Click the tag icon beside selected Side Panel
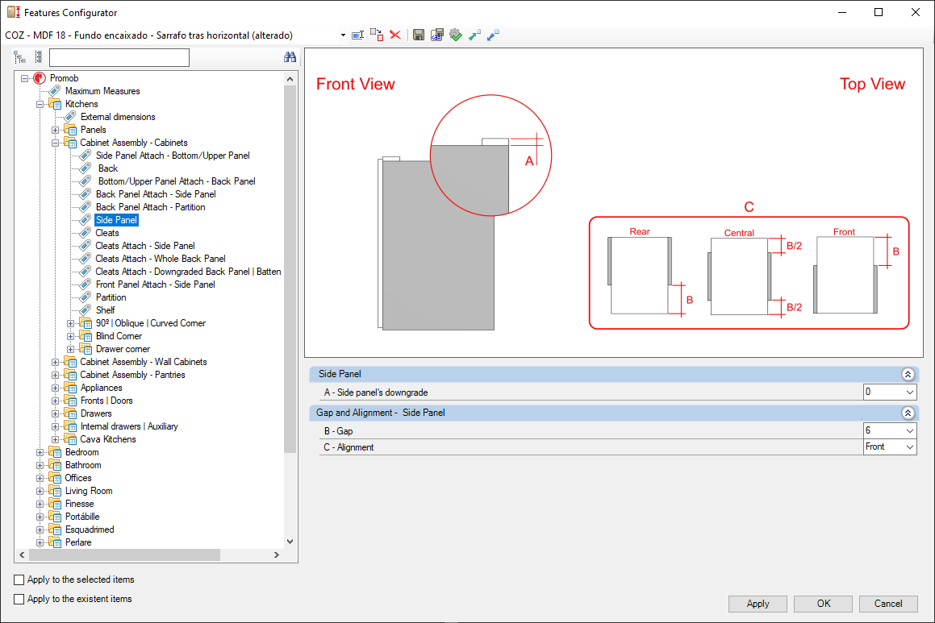 click(86, 220)
